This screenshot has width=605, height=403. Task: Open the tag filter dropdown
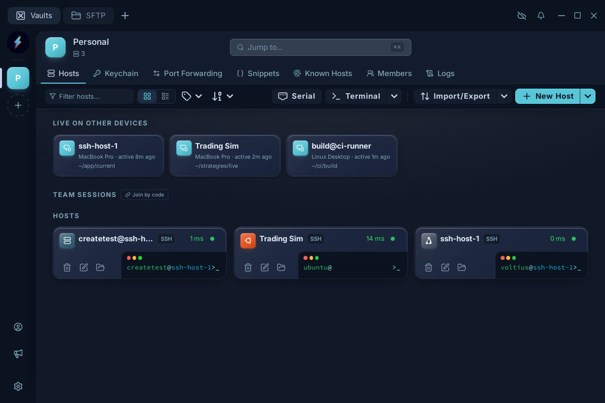pyautogui.click(x=192, y=96)
